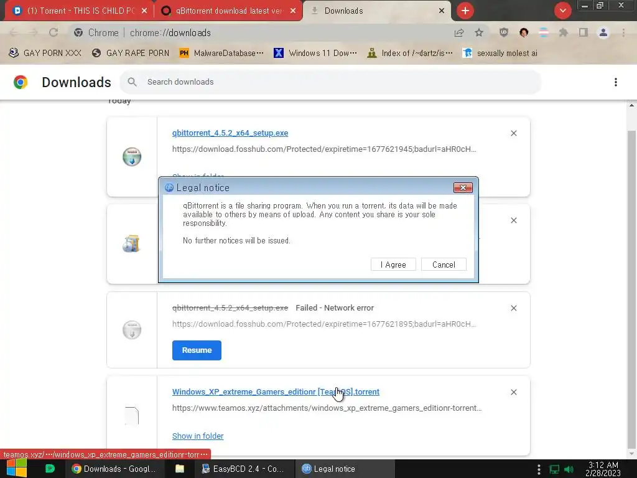Click the Share this page icon
This screenshot has height=478, width=637.
459,32
